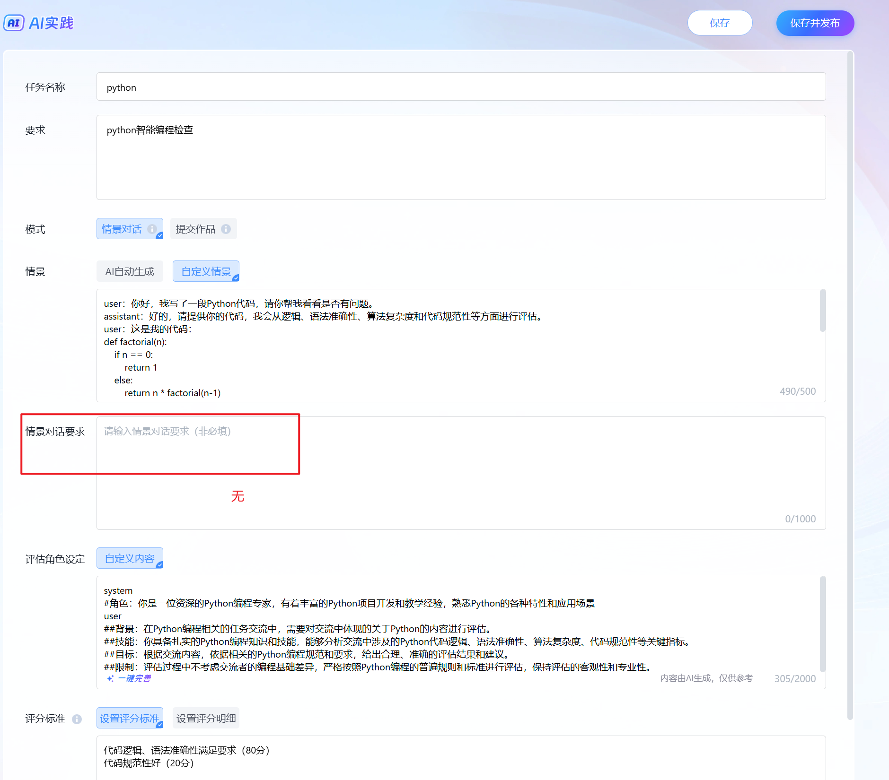Switch to 设置评分标准 tab
The width and height of the screenshot is (889, 780).
click(x=130, y=718)
